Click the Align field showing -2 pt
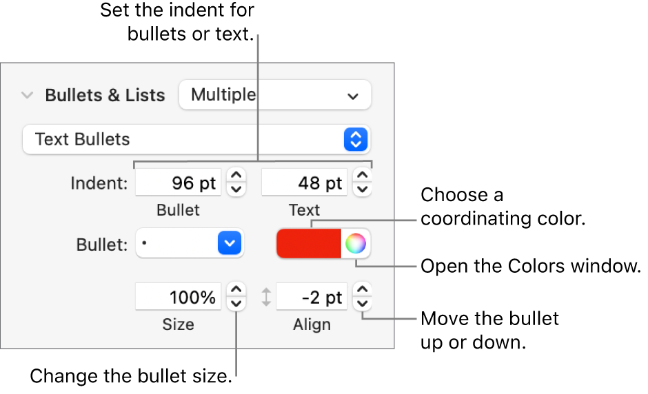This screenshot has height=394, width=648. [x=311, y=298]
